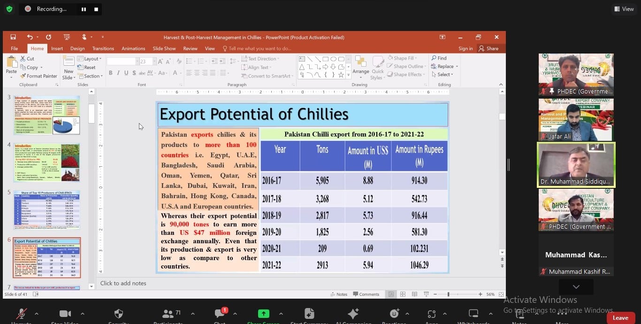The image size is (641, 324).
Task: Click the red Leave meeting button
Action: [x=620, y=318]
